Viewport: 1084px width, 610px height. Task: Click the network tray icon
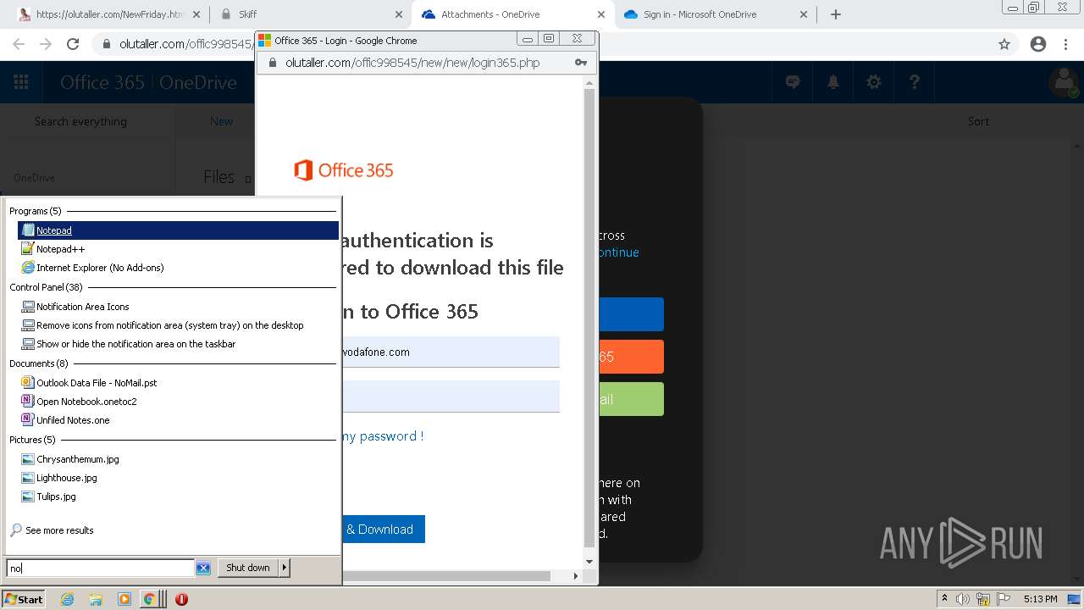click(x=983, y=599)
